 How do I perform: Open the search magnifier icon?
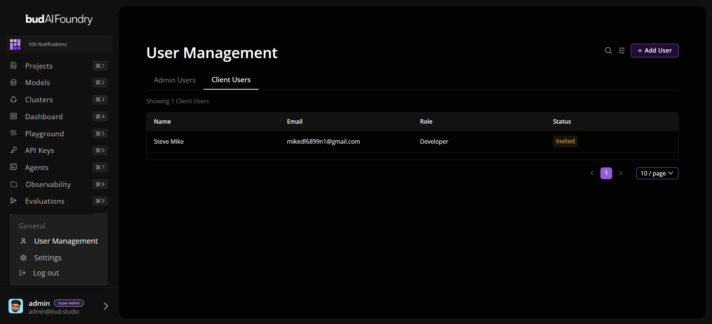608,51
